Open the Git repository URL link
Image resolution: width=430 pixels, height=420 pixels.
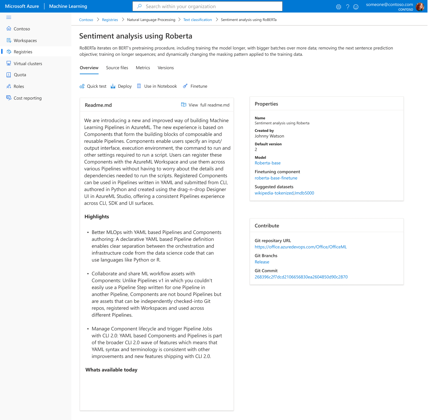point(301,247)
